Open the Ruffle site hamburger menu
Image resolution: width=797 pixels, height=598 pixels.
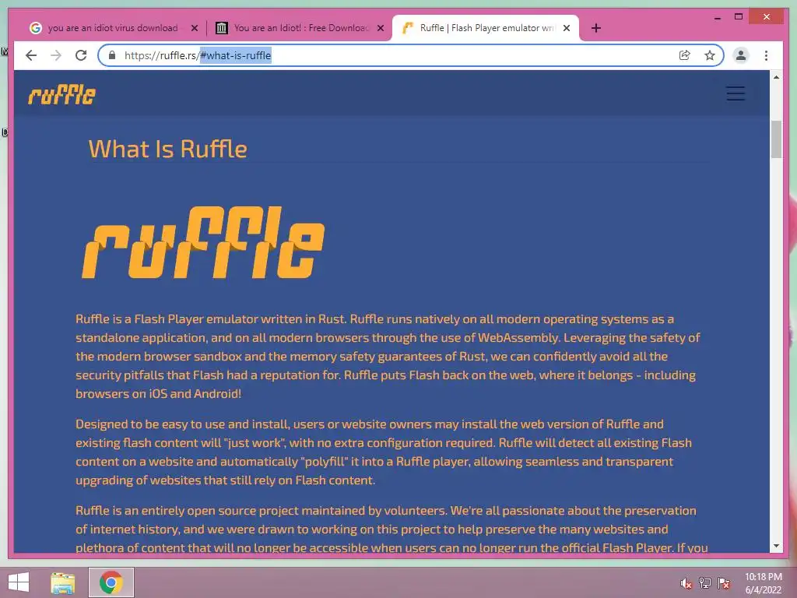click(736, 93)
